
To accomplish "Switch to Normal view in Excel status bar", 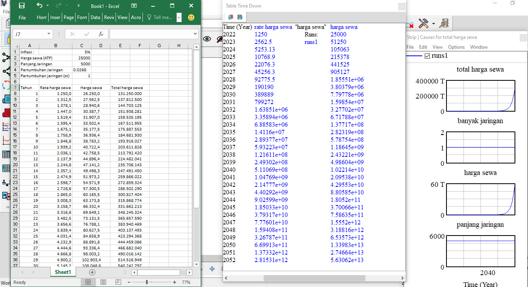I will coord(88,282).
